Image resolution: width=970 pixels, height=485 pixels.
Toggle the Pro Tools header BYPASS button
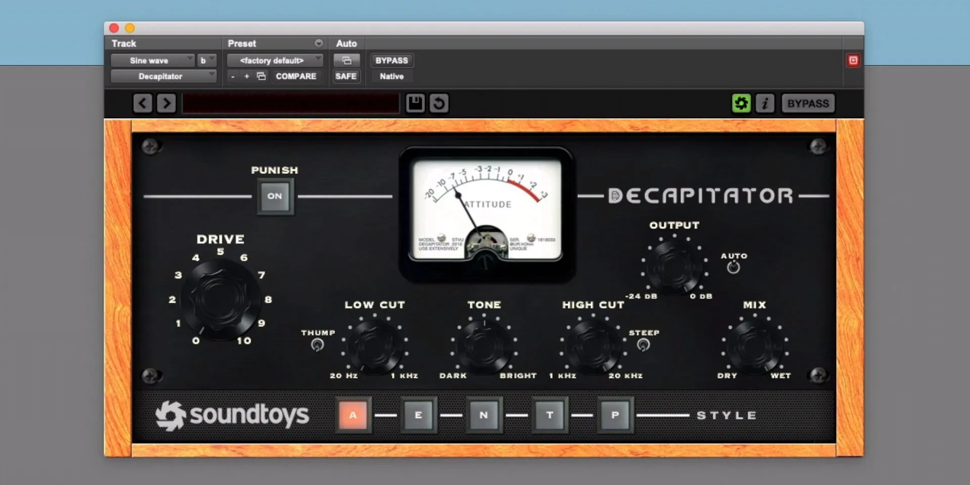click(x=392, y=61)
